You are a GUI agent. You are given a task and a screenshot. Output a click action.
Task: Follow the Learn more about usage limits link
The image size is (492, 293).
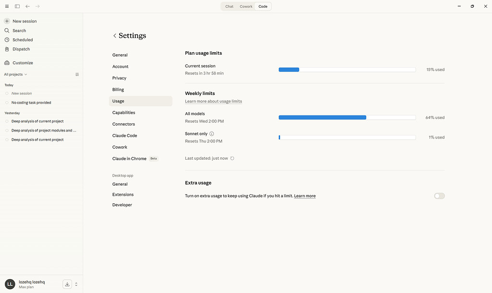click(x=213, y=101)
